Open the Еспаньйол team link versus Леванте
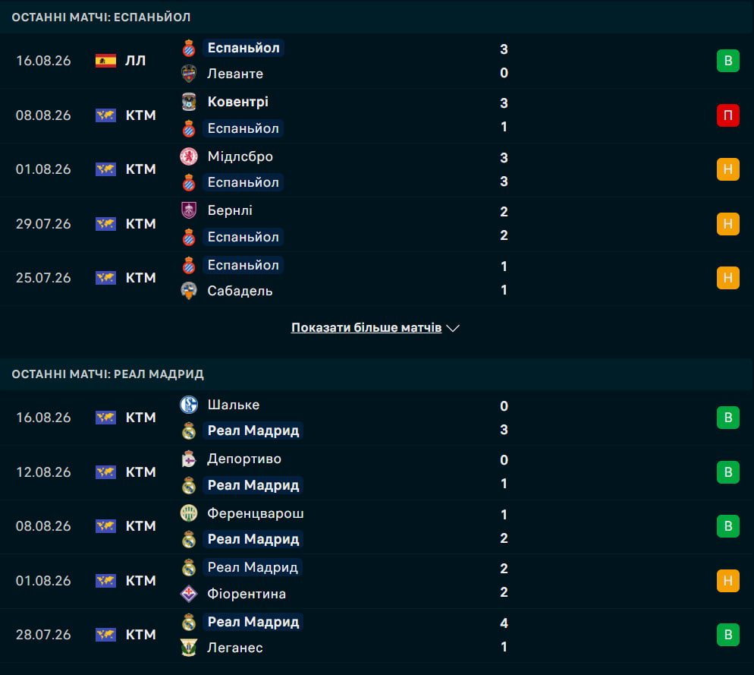This screenshot has width=754, height=675. (x=243, y=48)
